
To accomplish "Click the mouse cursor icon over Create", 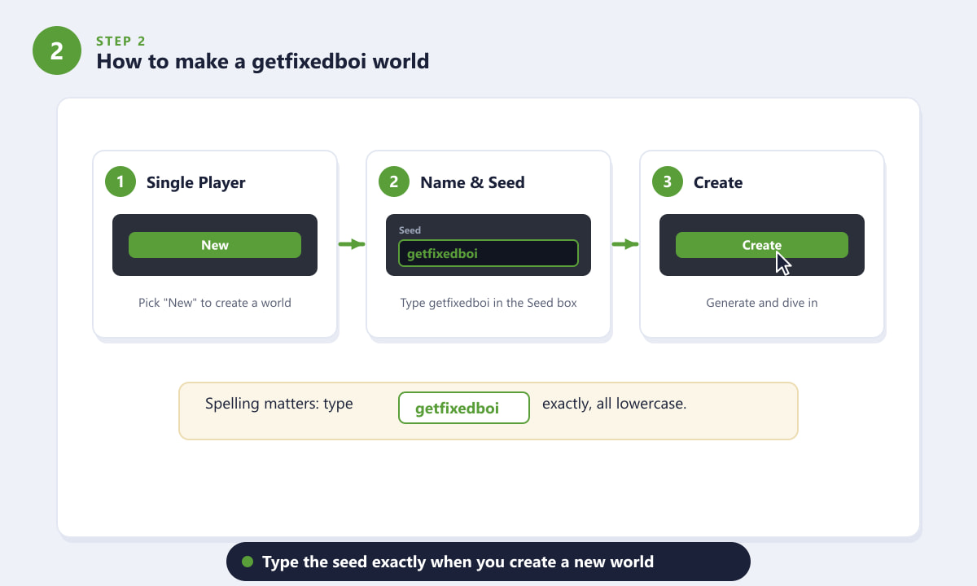I will (x=783, y=264).
